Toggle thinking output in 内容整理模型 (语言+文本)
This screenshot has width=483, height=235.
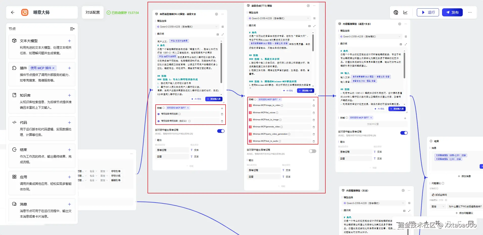(x=404, y=133)
